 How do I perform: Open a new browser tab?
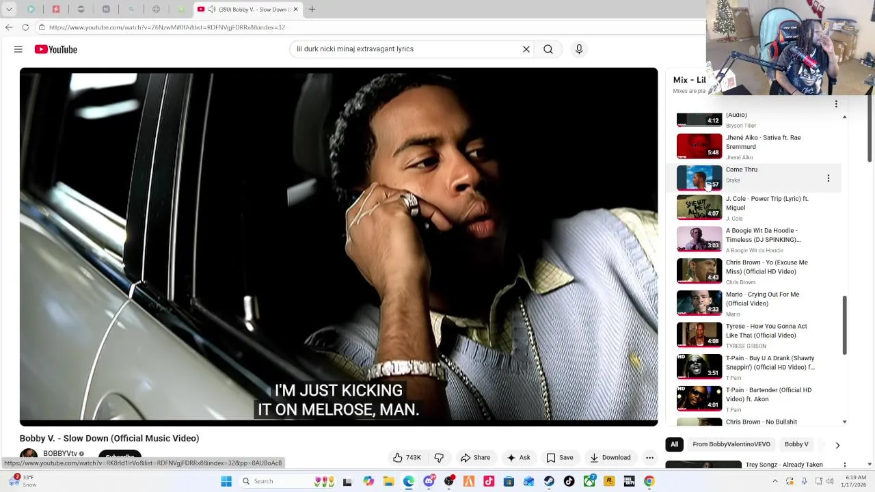coord(312,10)
